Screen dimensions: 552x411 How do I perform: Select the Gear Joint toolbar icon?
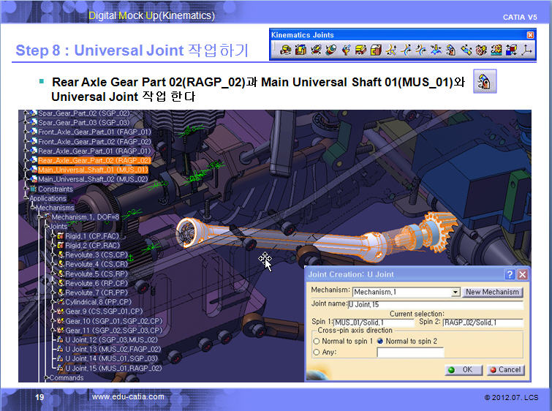click(x=481, y=50)
